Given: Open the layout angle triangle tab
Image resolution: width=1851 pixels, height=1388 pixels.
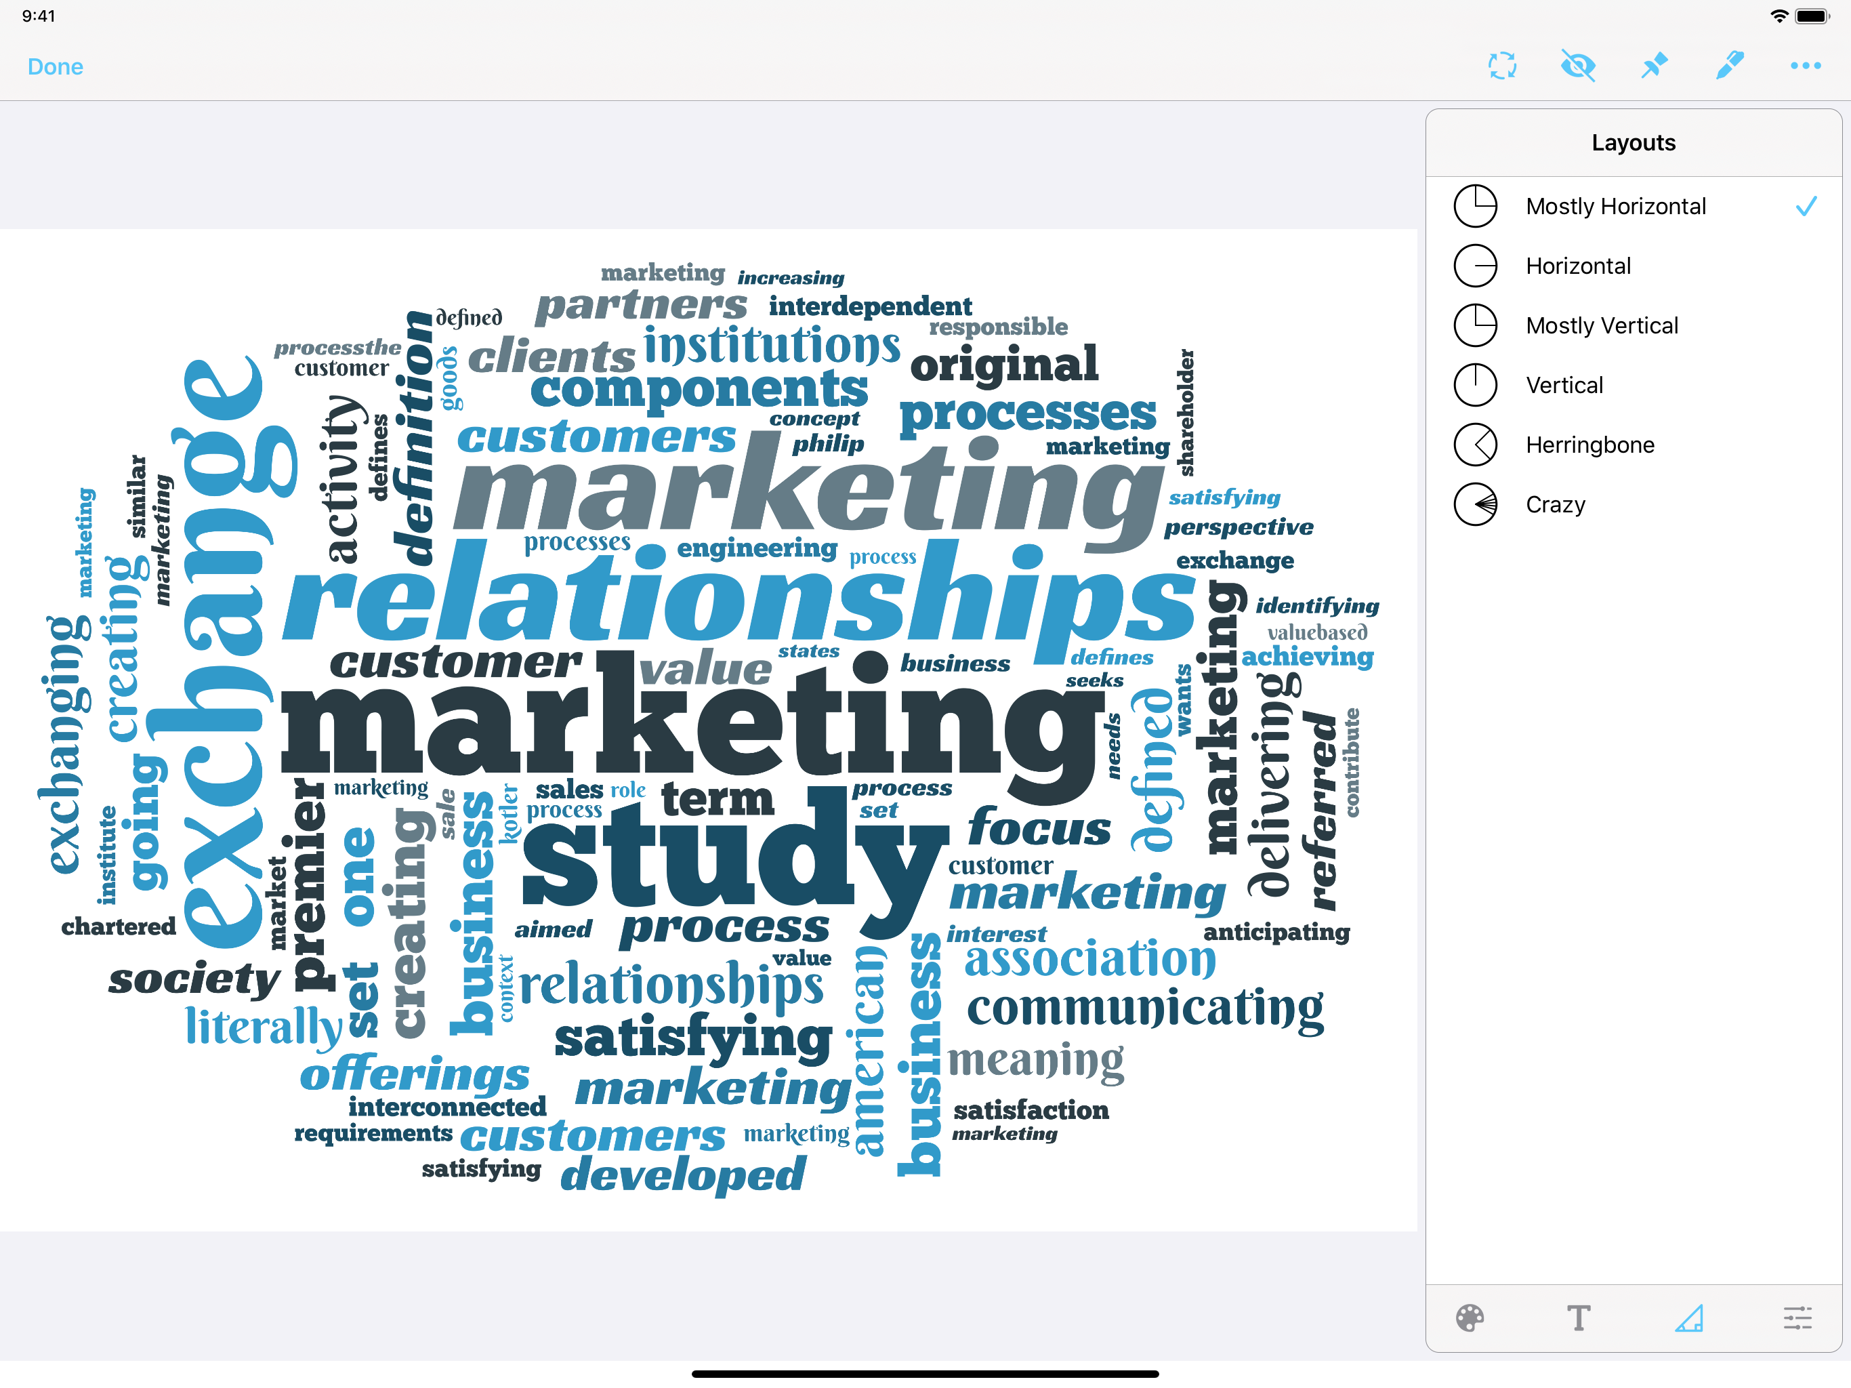Looking at the screenshot, I should [x=1688, y=1318].
